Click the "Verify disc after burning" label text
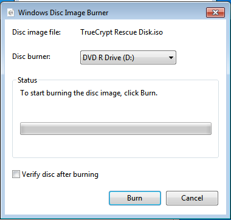The height and width of the screenshot is (220, 231). pyautogui.click(x=60, y=174)
